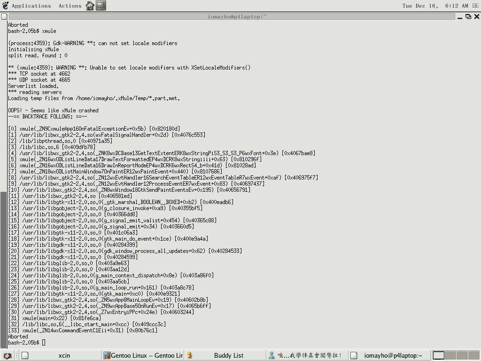
Task: Click backtrace line [0] OnFatalException
Action: coord(94,129)
